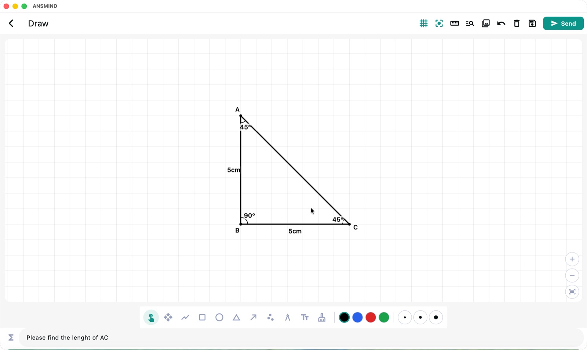Screen dimensions: 587x350
Task: Select the compass tool
Action: [288, 317]
